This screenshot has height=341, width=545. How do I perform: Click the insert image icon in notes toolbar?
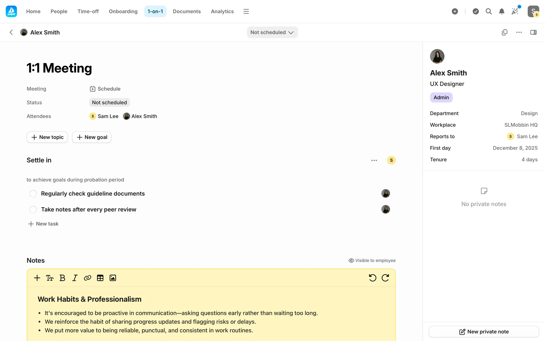(113, 278)
